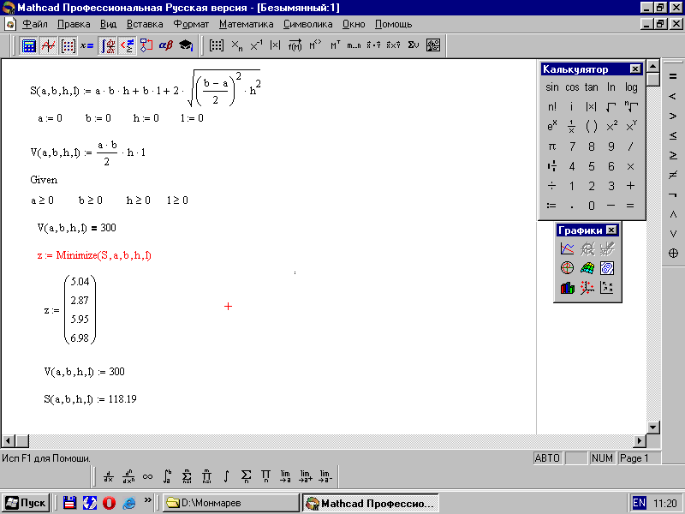Open the Математика menu
The width and height of the screenshot is (685, 514).
(247, 24)
